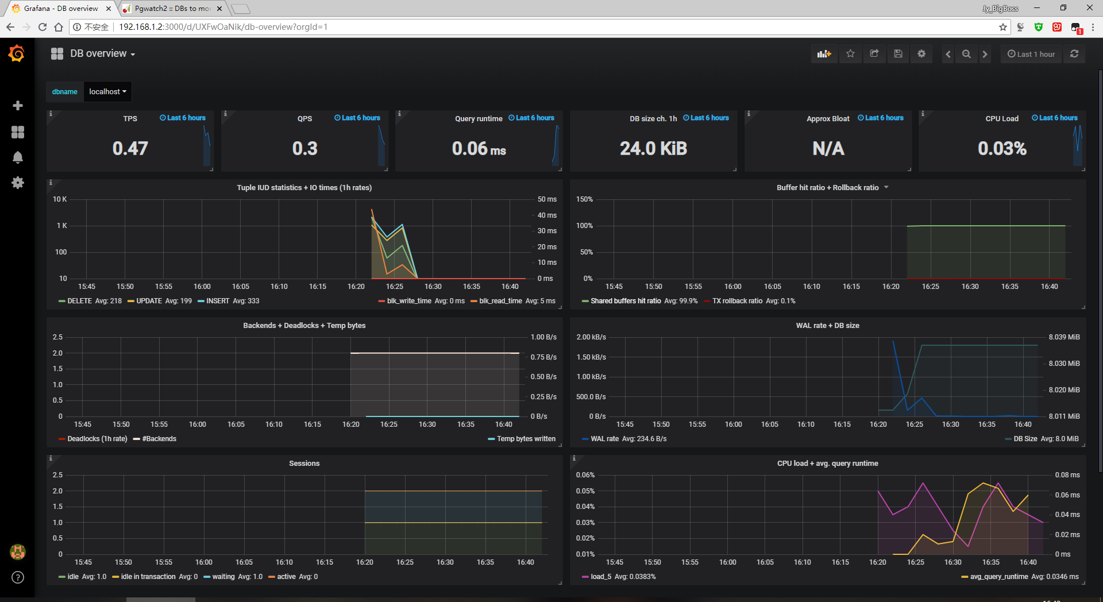The height and width of the screenshot is (602, 1103).
Task: Add a new panel to the dashboard
Action: pos(824,53)
